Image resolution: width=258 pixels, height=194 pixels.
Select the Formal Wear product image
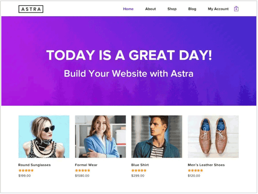(101, 137)
